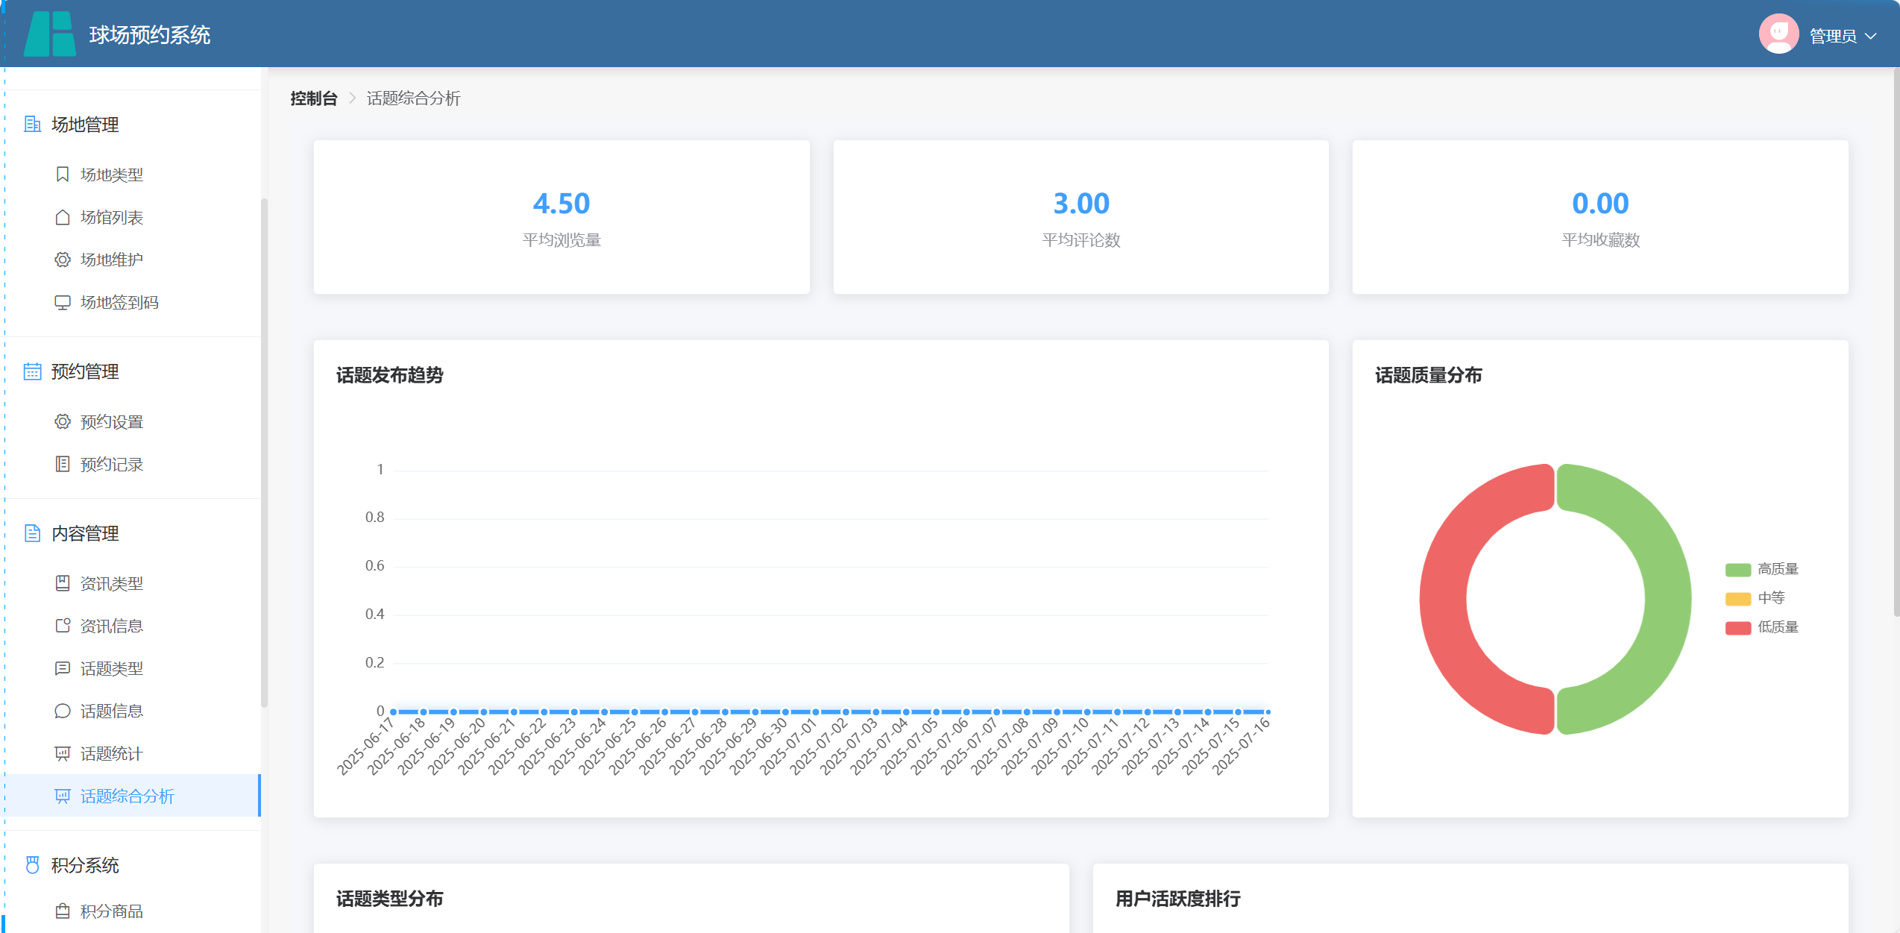Navigate to 话题信息 page
Image resolution: width=1900 pixels, height=933 pixels.
point(133,711)
